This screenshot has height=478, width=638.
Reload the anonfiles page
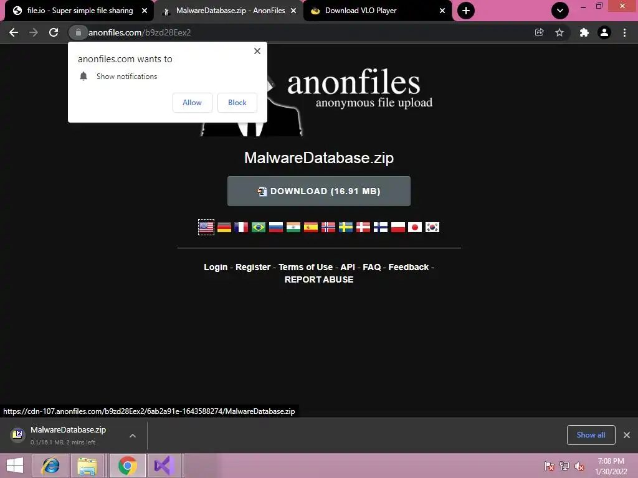click(x=54, y=32)
